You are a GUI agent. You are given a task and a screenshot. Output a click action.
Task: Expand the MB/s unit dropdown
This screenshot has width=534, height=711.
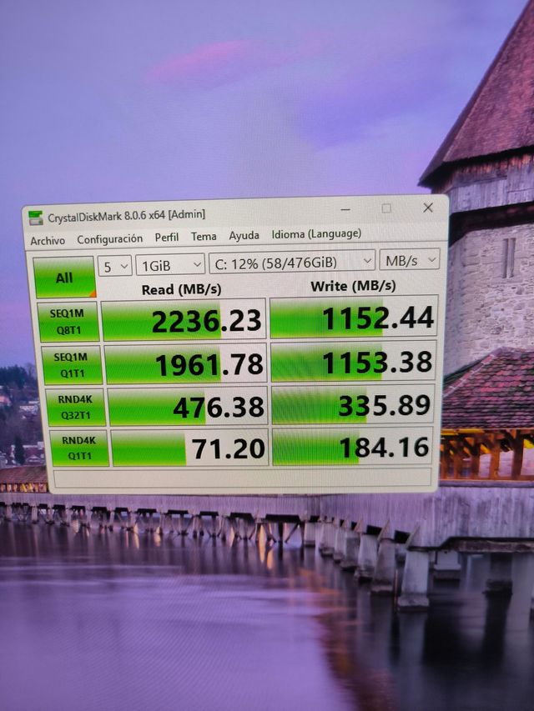point(410,260)
